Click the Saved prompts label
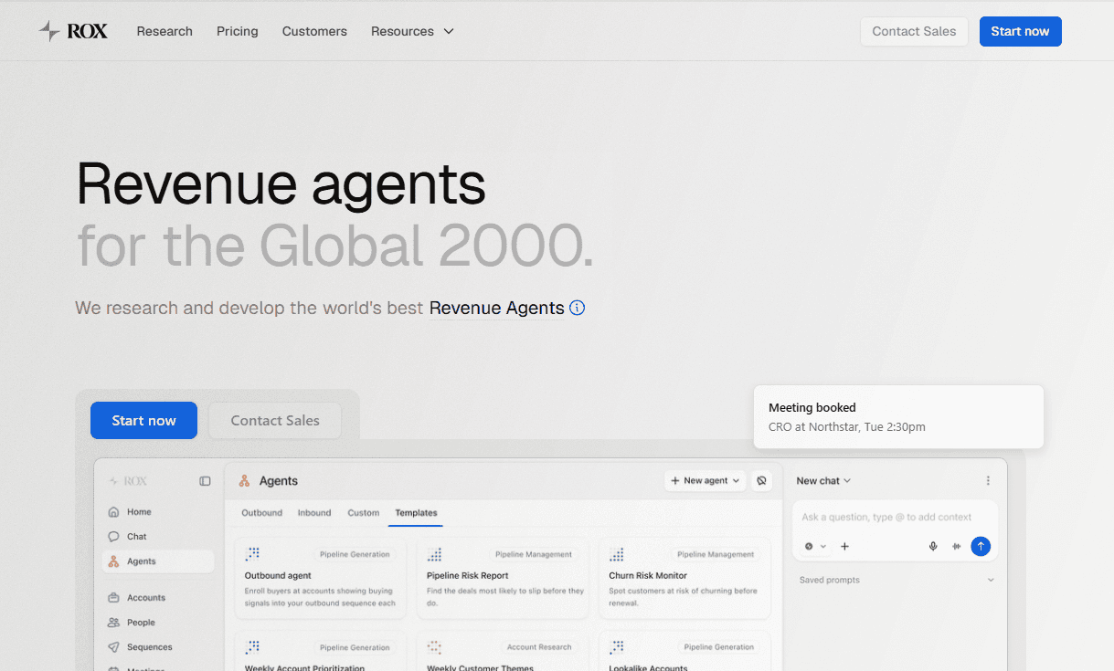The height and width of the screenshot is (671, 1114). (x=829, y=580)
